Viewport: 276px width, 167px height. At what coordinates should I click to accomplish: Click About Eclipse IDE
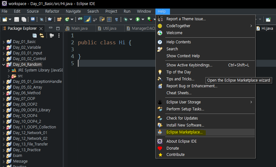coord(205,141)
